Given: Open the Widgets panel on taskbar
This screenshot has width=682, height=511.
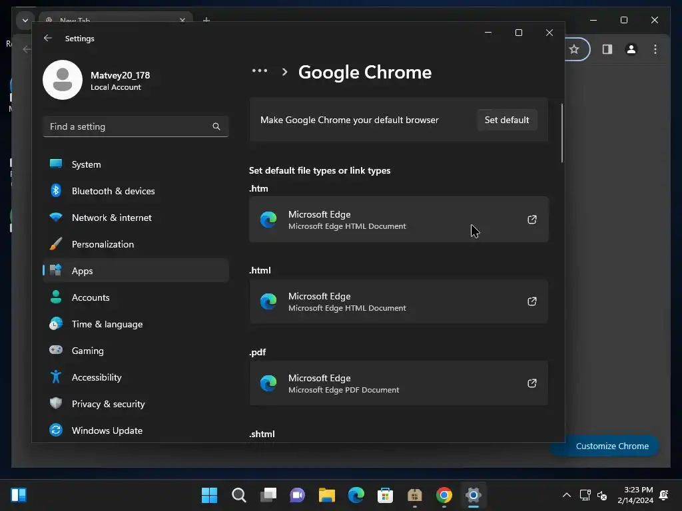Looking at the screenshot, I should click(19, 495).
